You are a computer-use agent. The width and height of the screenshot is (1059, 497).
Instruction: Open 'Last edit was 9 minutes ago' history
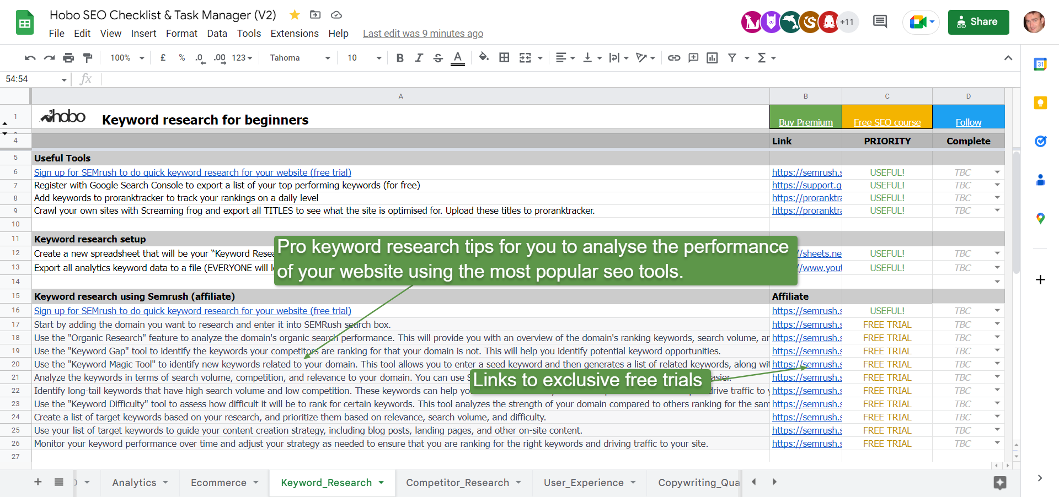click(x=423, y=34)
